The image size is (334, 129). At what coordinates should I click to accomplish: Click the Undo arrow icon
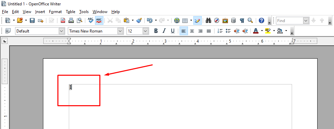pos(150,20)
